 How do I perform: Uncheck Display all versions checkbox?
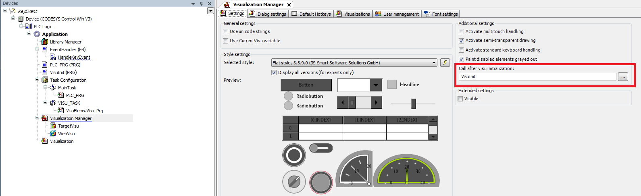click(274, 73)
